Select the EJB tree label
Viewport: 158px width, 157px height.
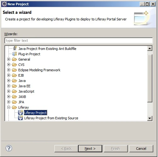[x=21, y=75]
